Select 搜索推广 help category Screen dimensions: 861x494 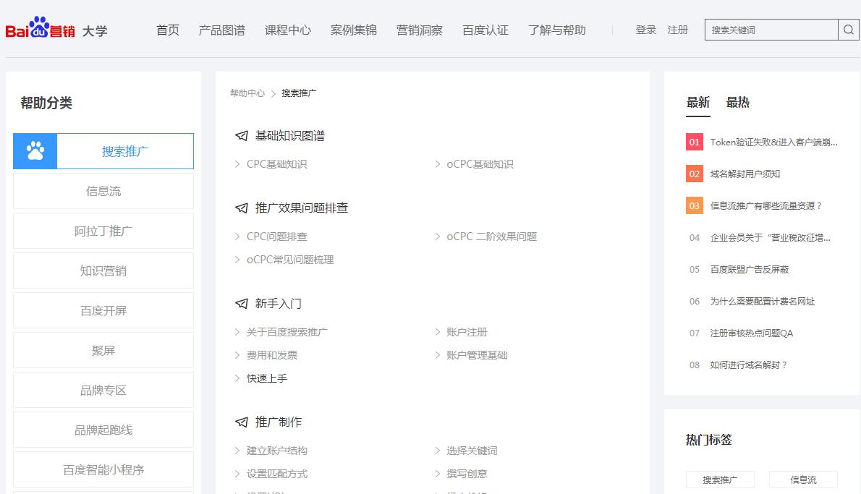point(103,151)
